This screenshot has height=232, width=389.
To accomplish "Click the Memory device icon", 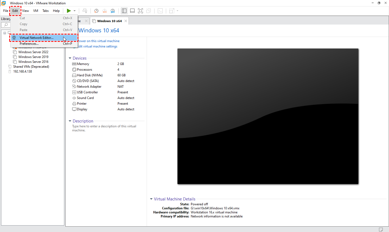I will point(74,64).
